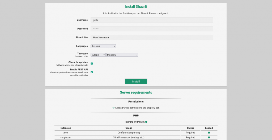The width and height of the screenshot is (272, 140).
Task: Click the Continent · City hint text
Action: click(81, 56)
